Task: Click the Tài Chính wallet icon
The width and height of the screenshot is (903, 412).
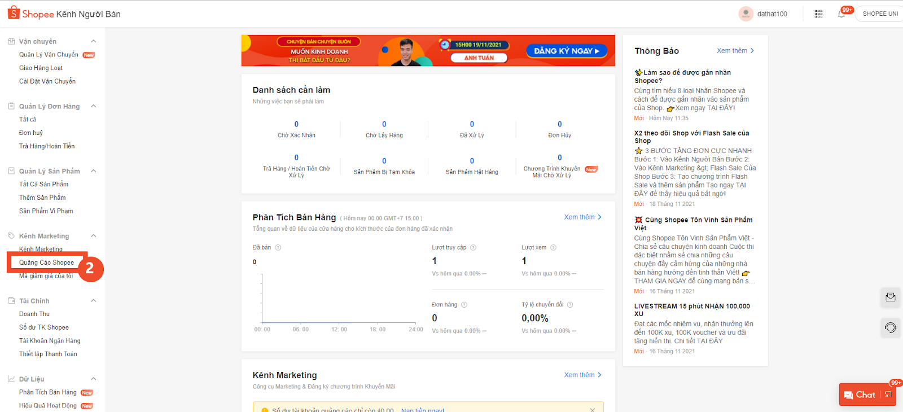Action: (11, 301)
